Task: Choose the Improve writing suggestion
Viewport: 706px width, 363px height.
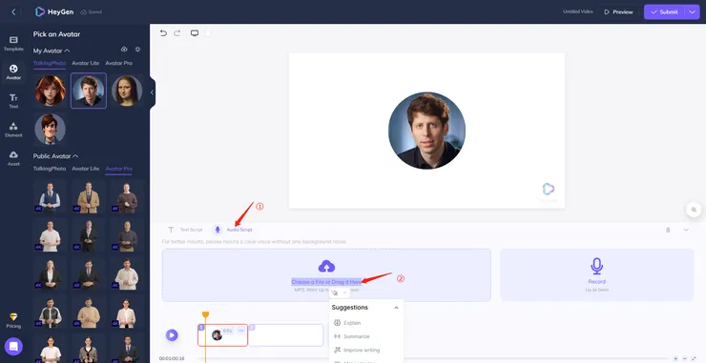Action: coord(357,350)
